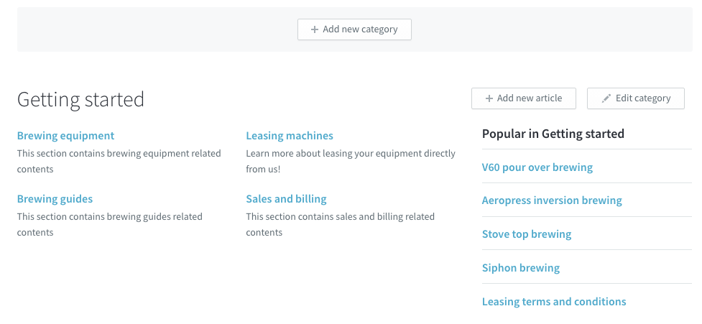
Task: Click the Add new category button
Action: [x=354, y=29]
